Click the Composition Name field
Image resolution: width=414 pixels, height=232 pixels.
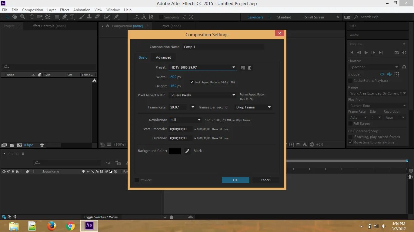click(x=223, y=47)
